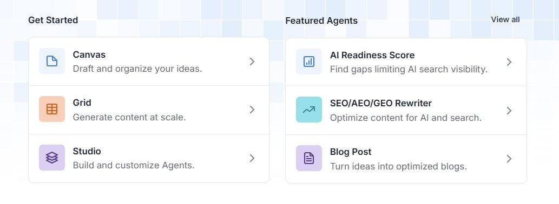Select the Canvas title text

tap(89, 55)
